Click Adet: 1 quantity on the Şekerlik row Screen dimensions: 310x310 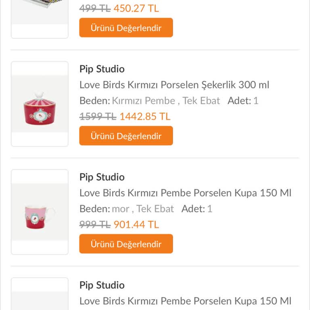point(243,101)
